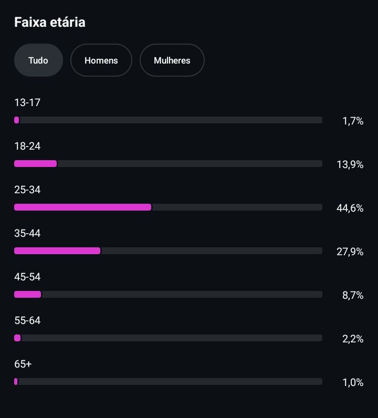Select the Tudo filter tab
The image size is (378, 418).
38,60
